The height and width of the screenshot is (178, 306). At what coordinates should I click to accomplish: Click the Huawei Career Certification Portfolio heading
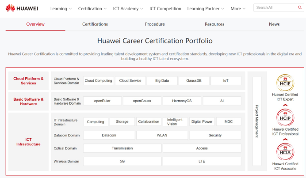click(155, 41)
